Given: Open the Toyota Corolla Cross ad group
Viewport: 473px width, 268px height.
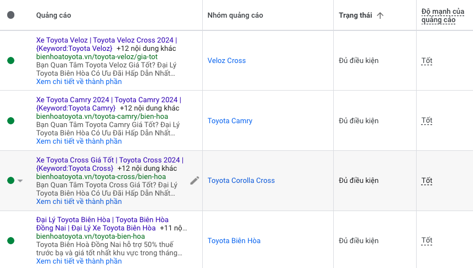Looking at the screenshot, I should (241, 181).
